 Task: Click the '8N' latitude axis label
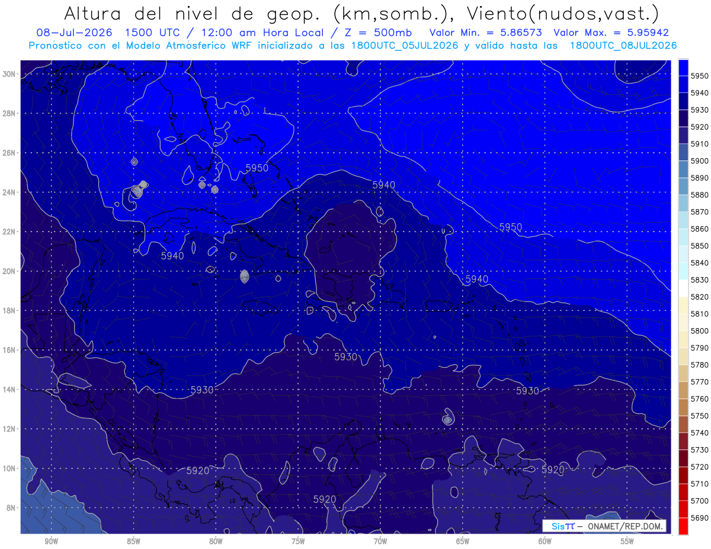[x=11, y=508]
